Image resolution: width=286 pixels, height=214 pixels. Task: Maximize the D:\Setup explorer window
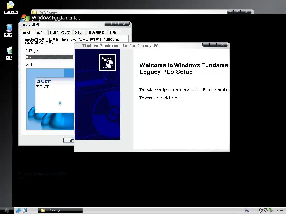[x=237, y=12]
